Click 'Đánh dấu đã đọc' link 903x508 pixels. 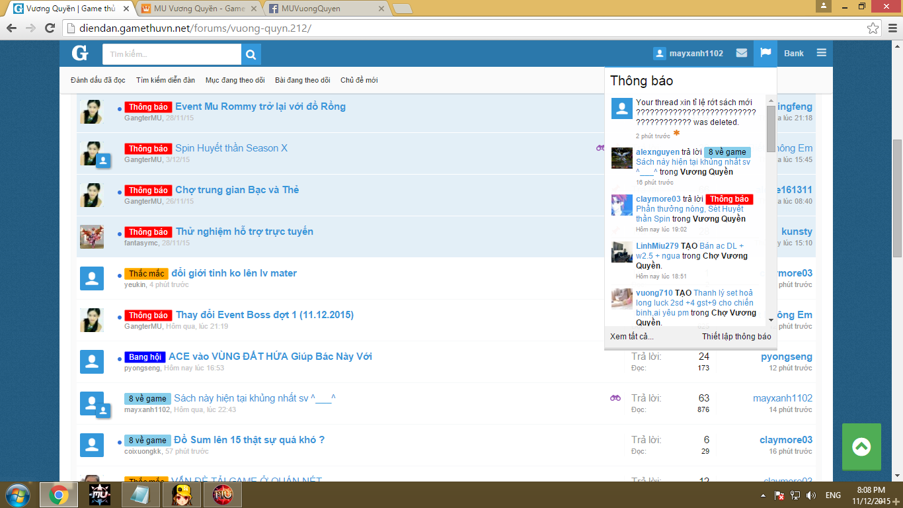98,80
